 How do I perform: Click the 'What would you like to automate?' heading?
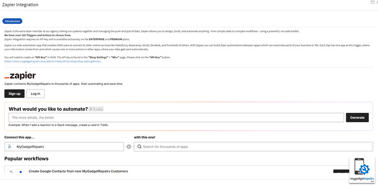[x=48, y=109]
